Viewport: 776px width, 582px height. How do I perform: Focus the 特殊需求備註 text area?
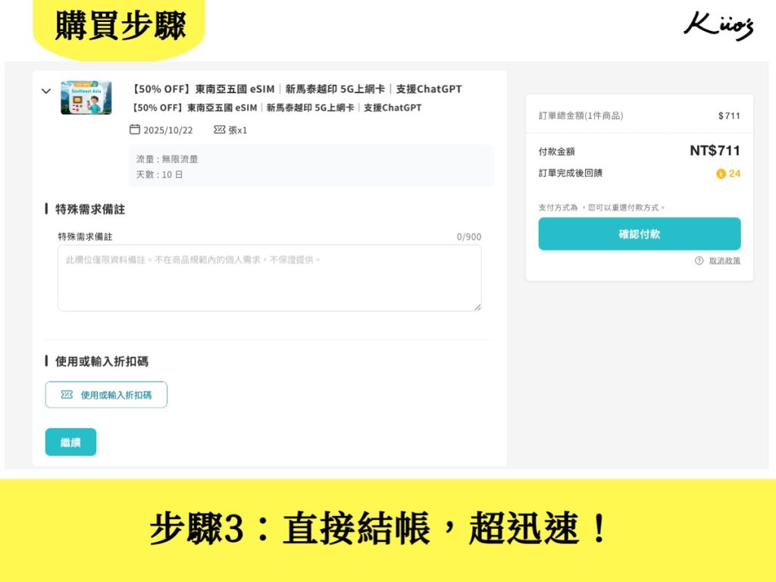(269, 278)
